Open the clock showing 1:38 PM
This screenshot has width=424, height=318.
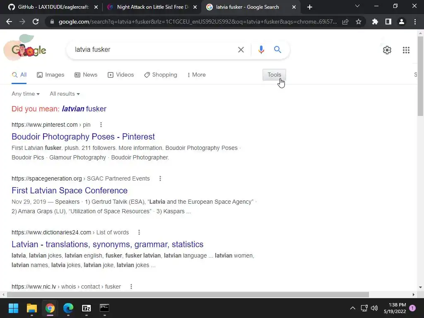[x=395, y=308]
